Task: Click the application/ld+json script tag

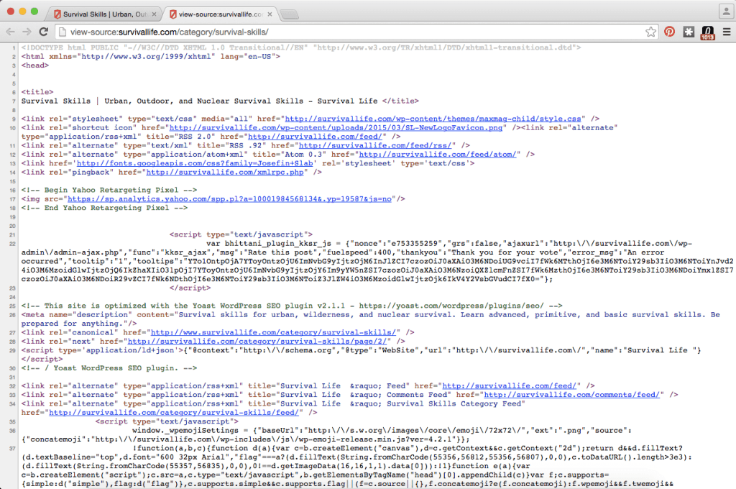Action: click(361, 355)
